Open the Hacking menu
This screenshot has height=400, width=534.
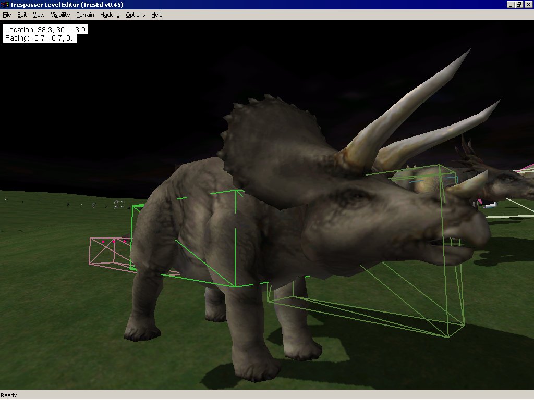point(110,15)
